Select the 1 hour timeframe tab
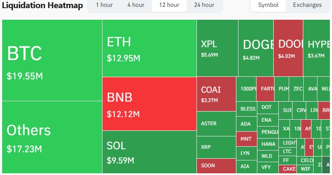Viewport: 332px width, 175px height. click(x=104, y=5)
